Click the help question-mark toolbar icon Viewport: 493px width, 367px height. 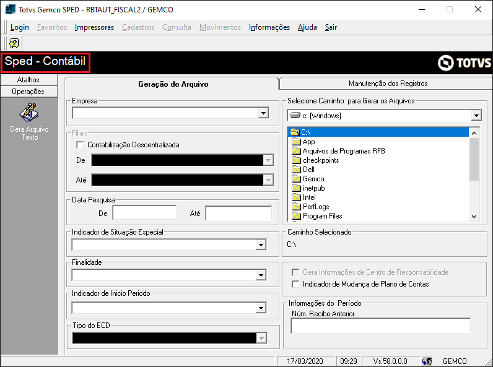tap(14, 43)
